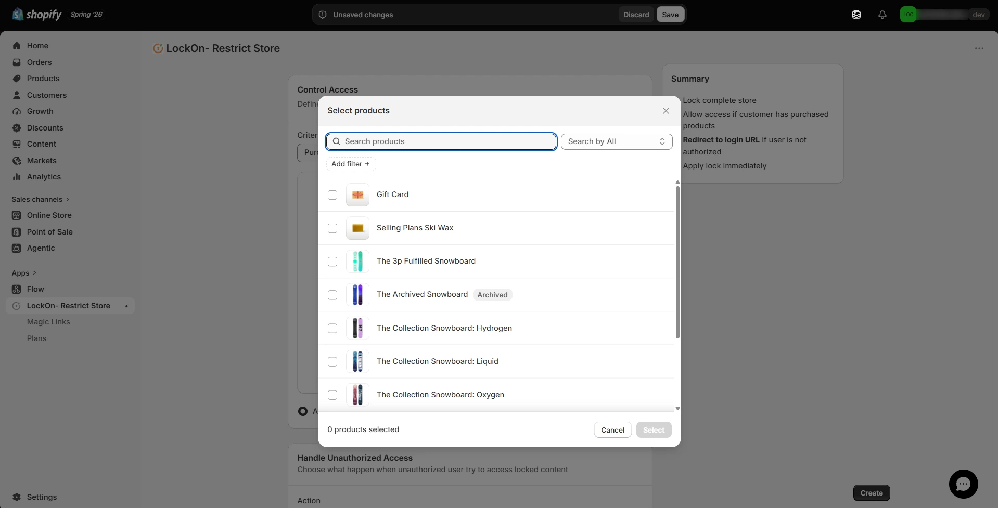998x508 pixels.
Task: Click the Select button in the dialog
Action: (x=654, y=430)
